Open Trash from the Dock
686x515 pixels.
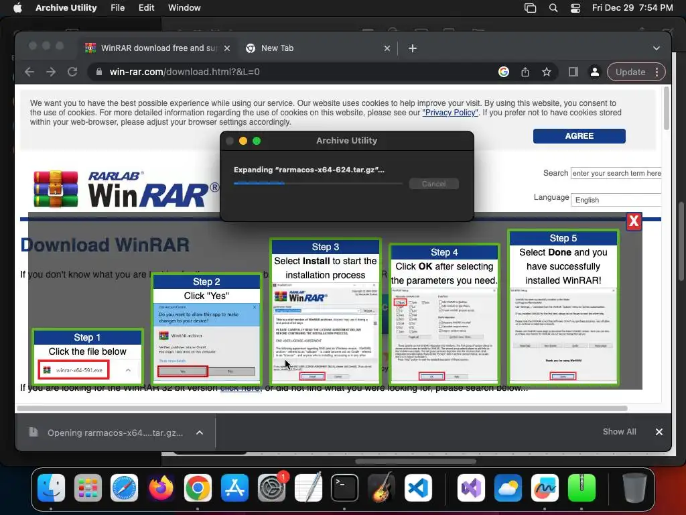(634, 488)
